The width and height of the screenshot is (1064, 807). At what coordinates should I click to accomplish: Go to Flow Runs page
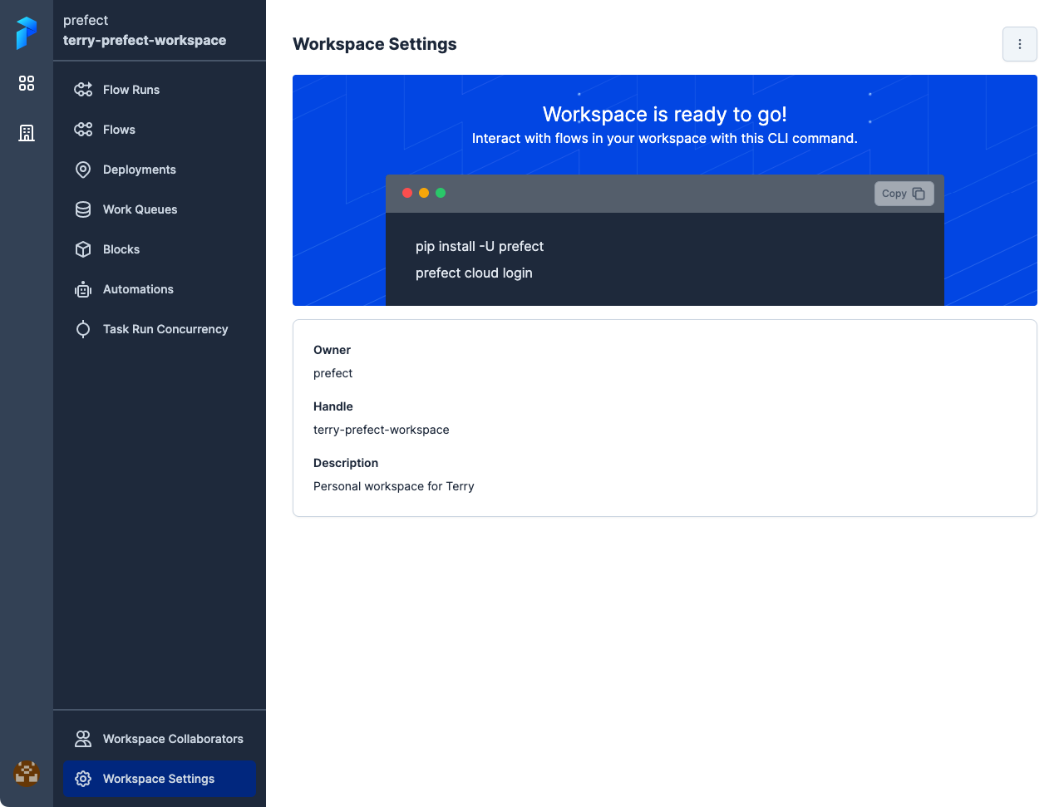160,90
